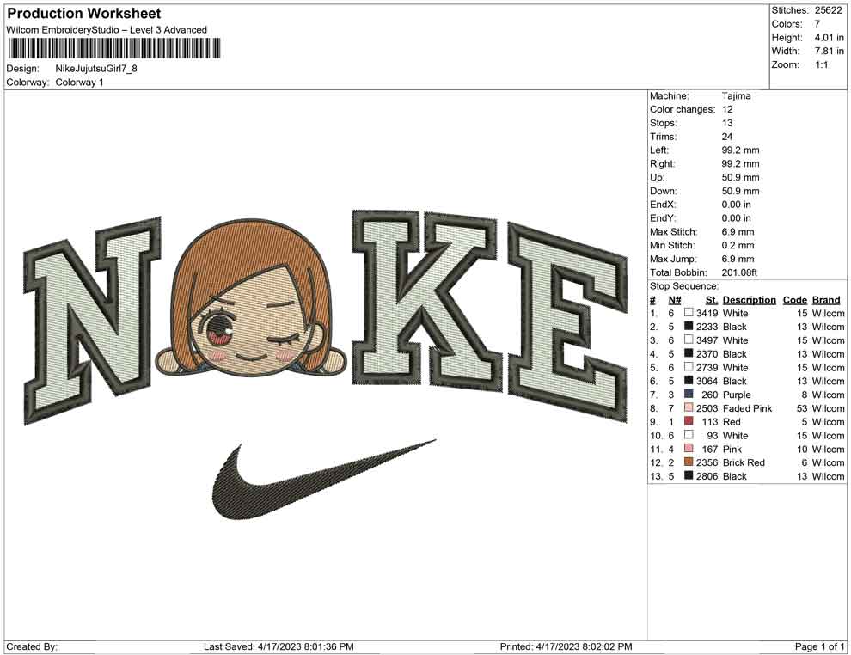Click the N# column header
This screenshot has width=851, height=655.
(x=675, y=300)
